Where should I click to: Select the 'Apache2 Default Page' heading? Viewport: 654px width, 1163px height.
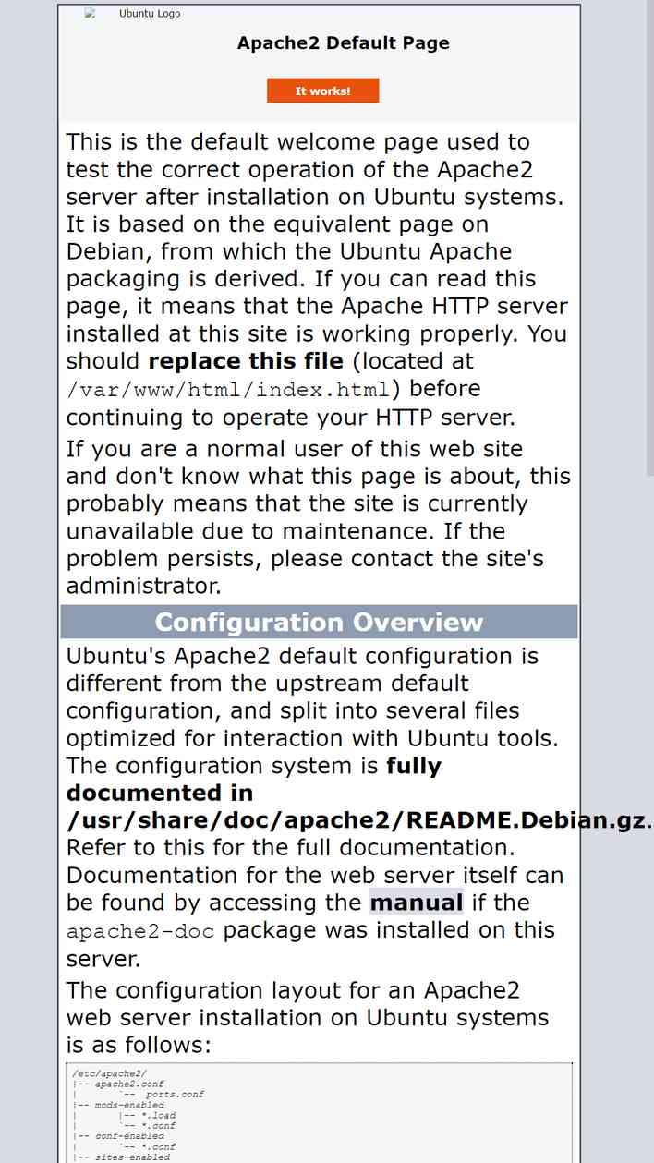[344, 42]
